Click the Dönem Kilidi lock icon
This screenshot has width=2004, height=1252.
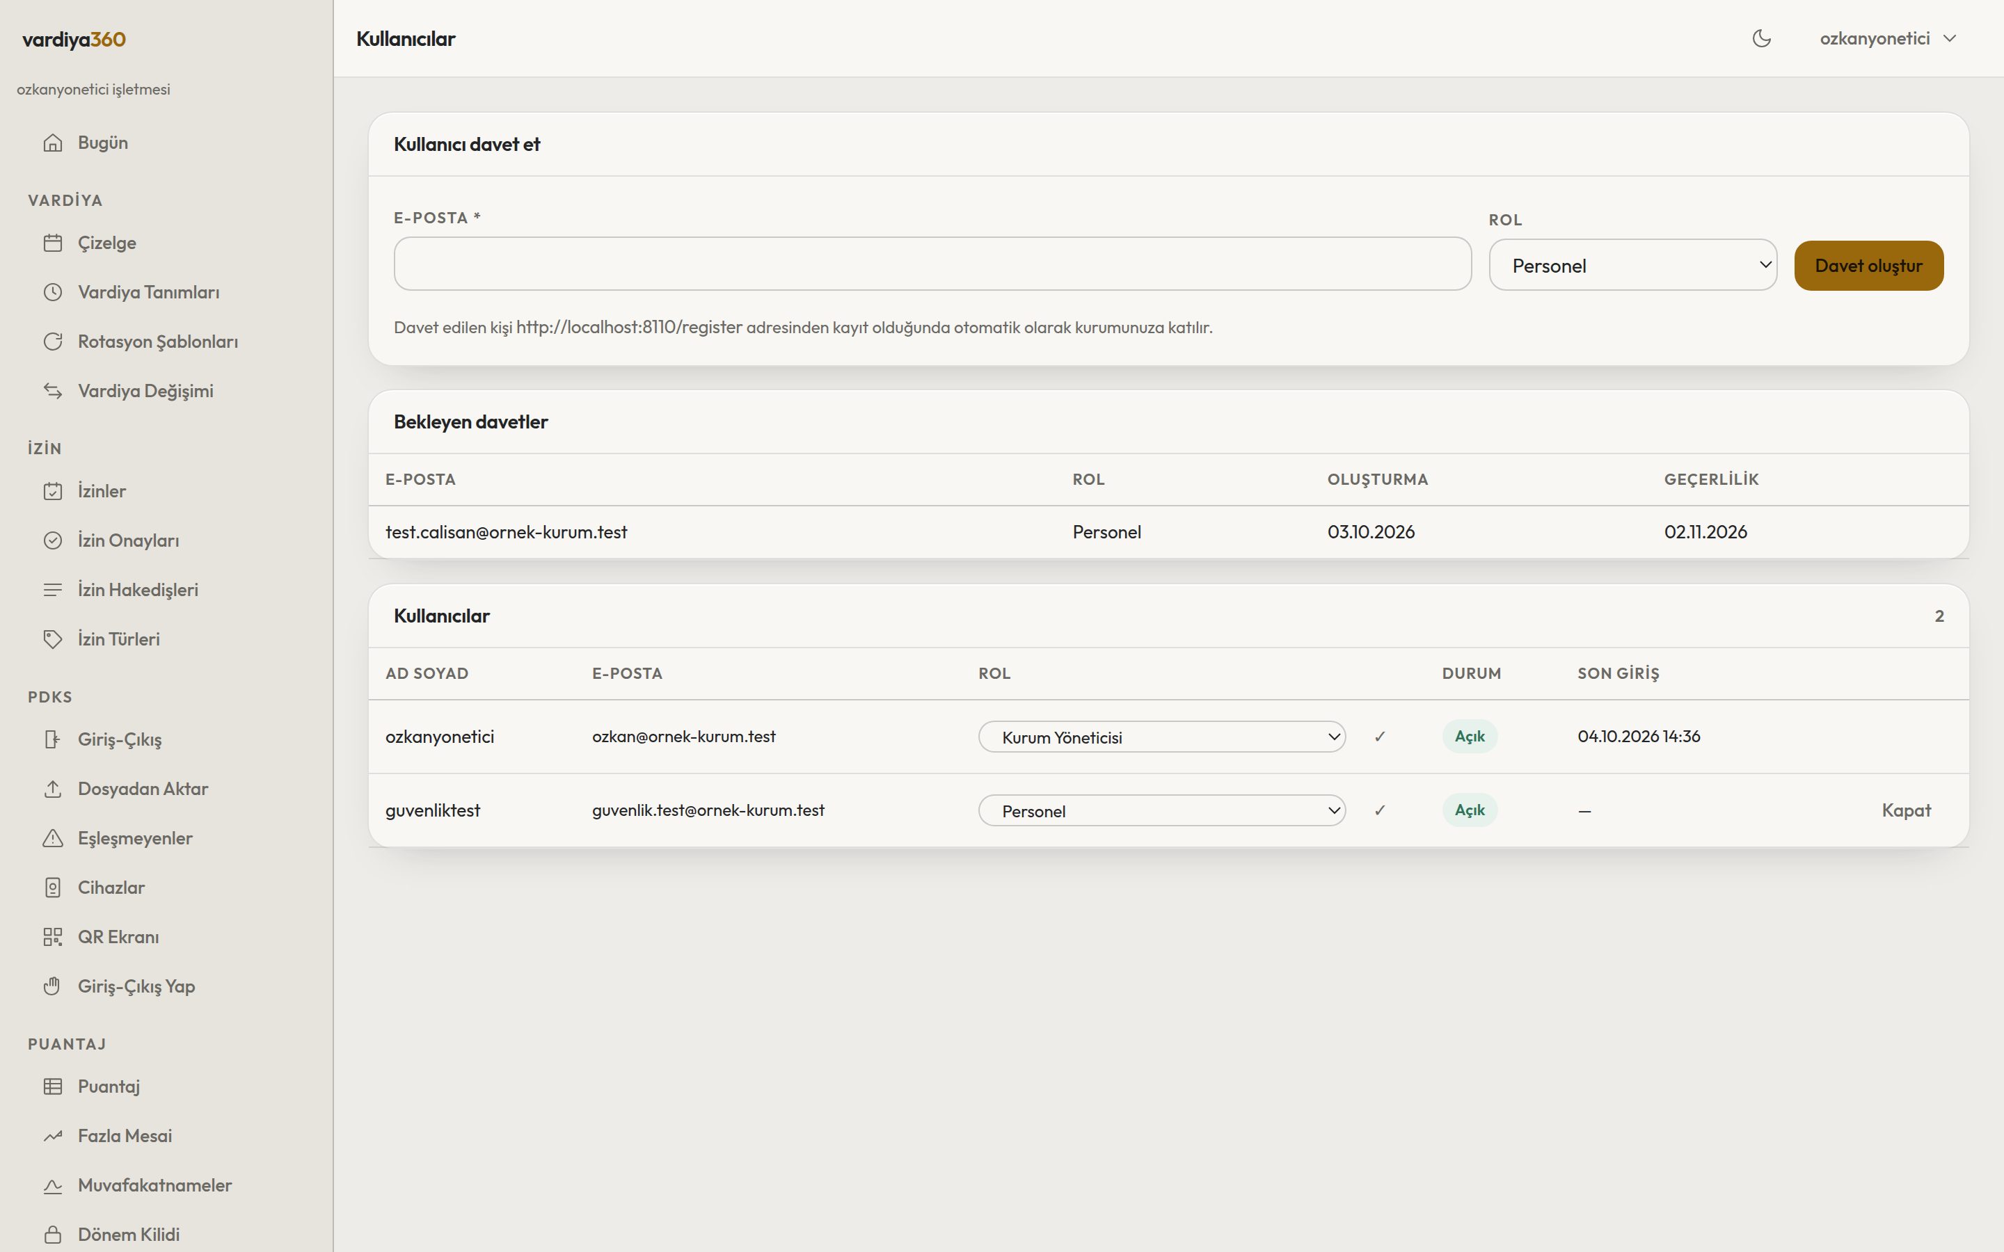click(x=53, y=1235)
